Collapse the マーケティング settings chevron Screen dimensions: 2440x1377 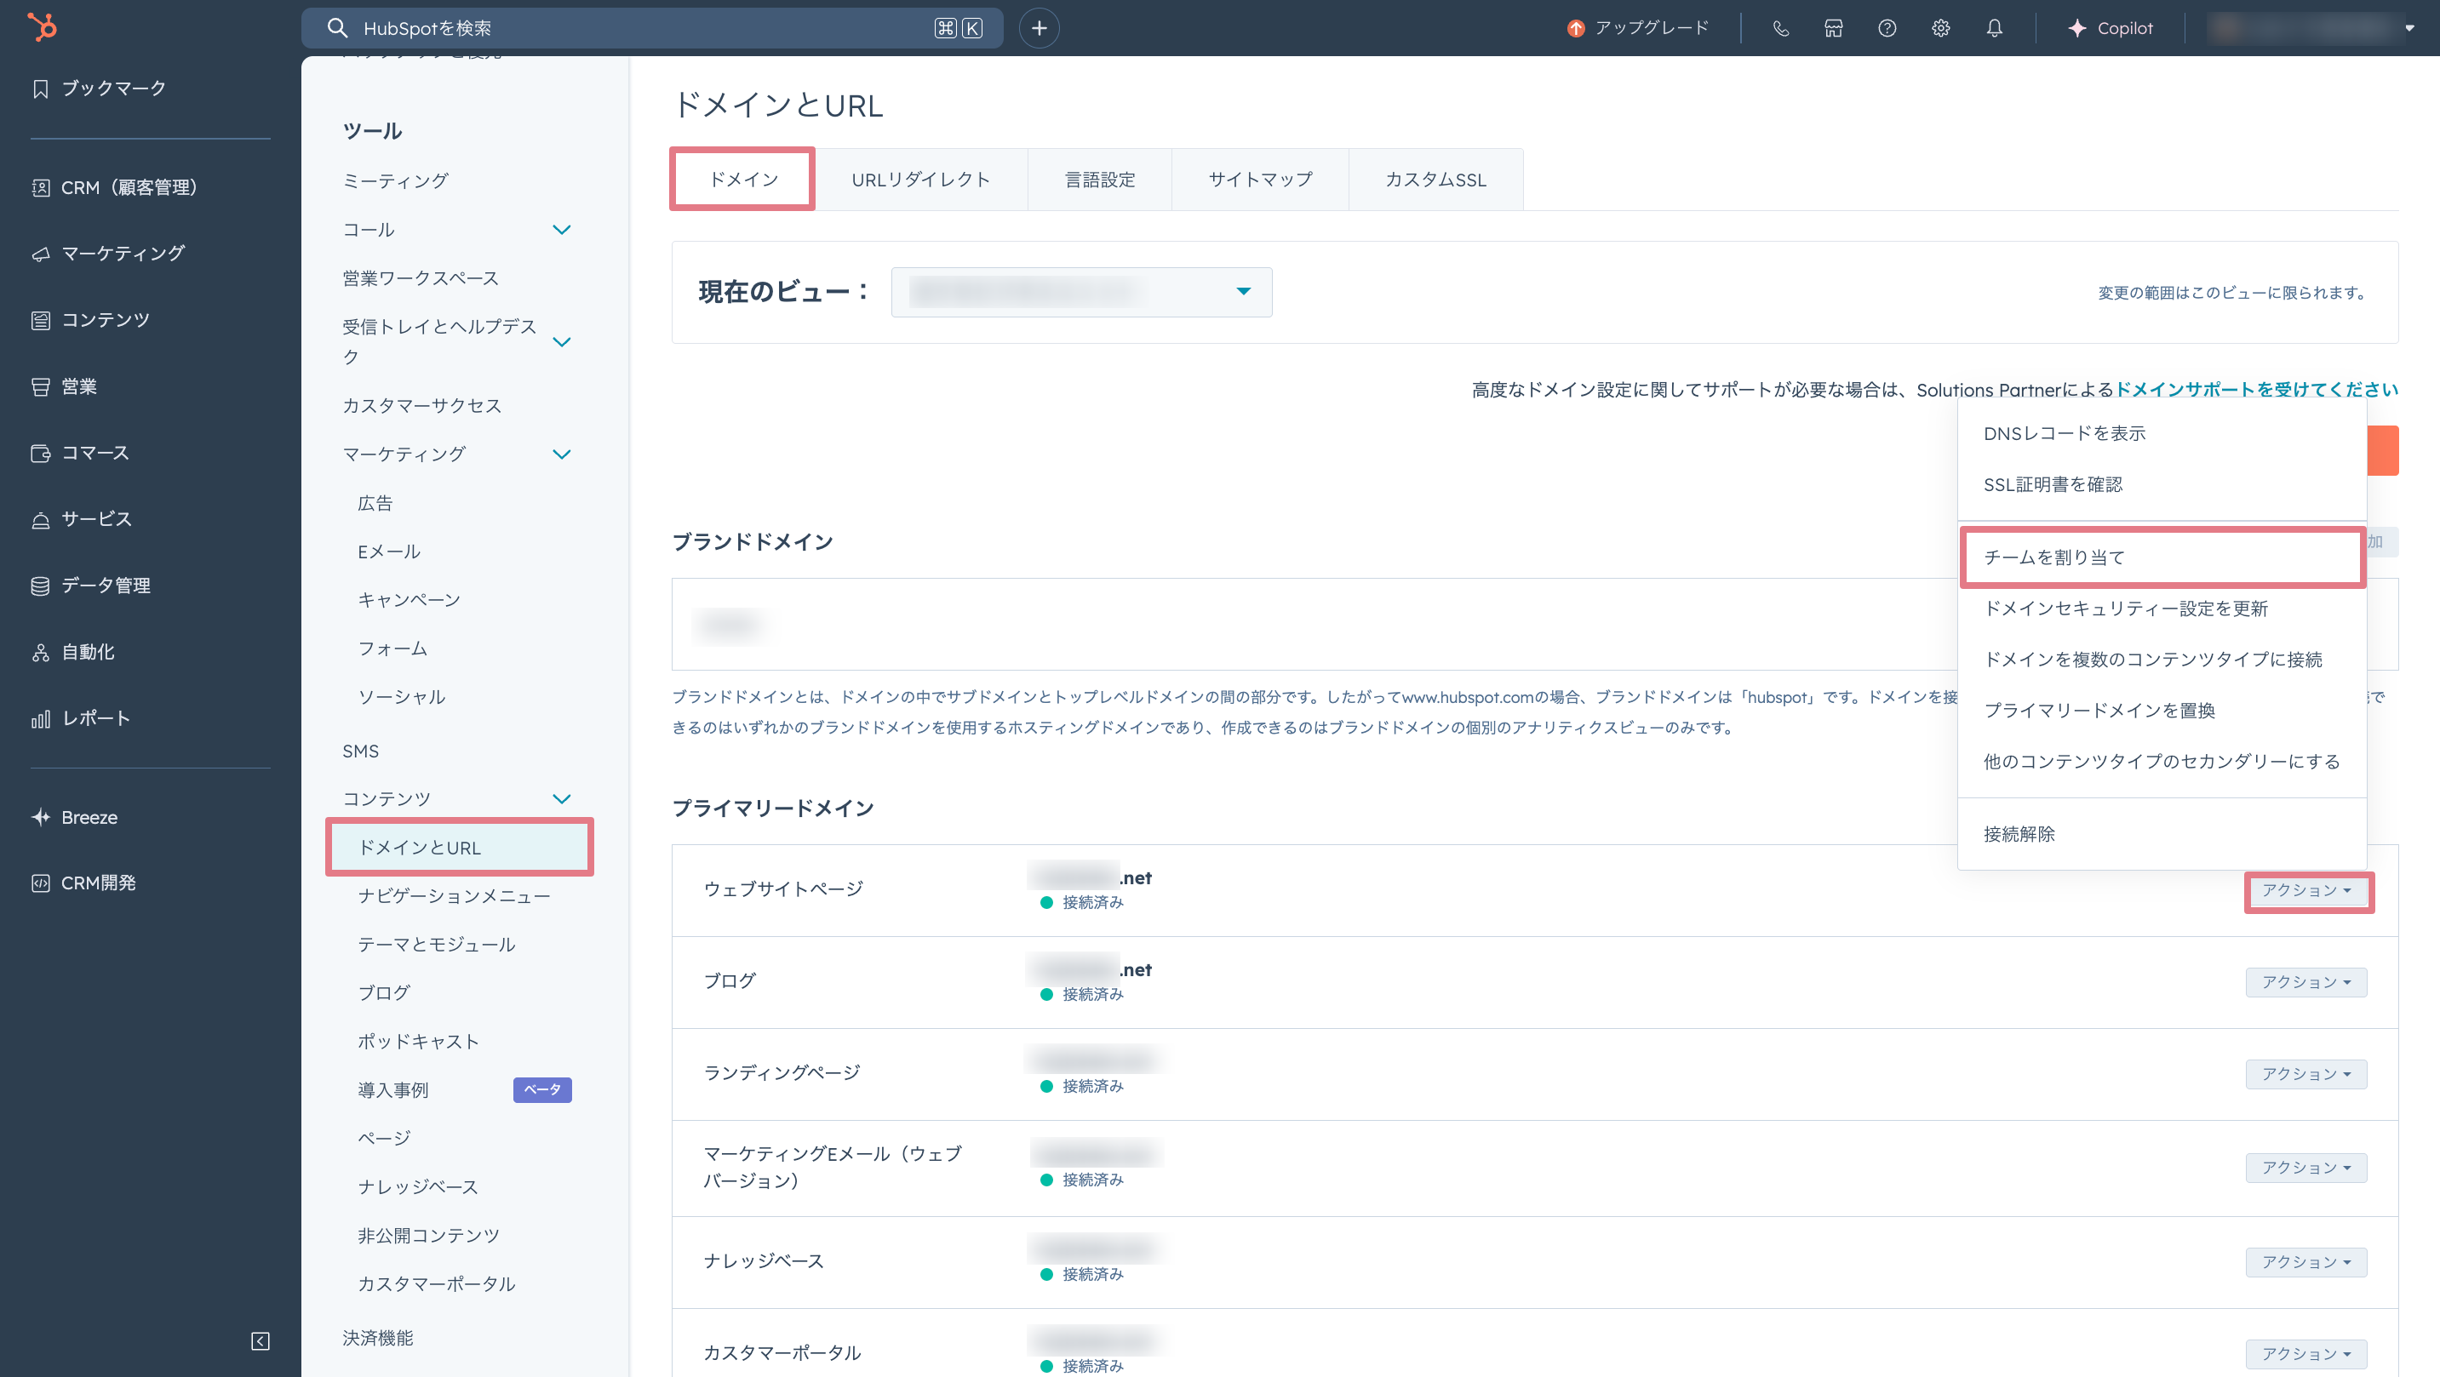coord(562,454)
